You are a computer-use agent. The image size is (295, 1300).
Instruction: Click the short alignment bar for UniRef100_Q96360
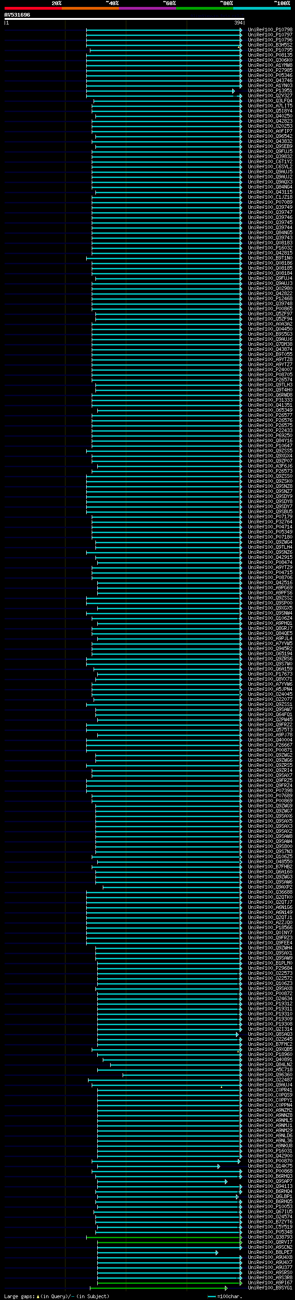click(x=182, y=1075)
